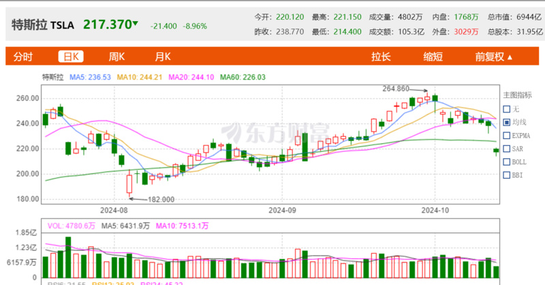Enable the EXPMA indicator checkbox
The height and width of the screenshot is (285, 545).
point(507,136)
